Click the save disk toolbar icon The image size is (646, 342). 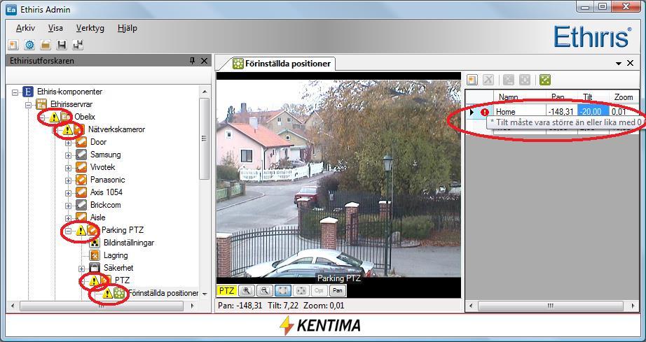coord(62,45)
